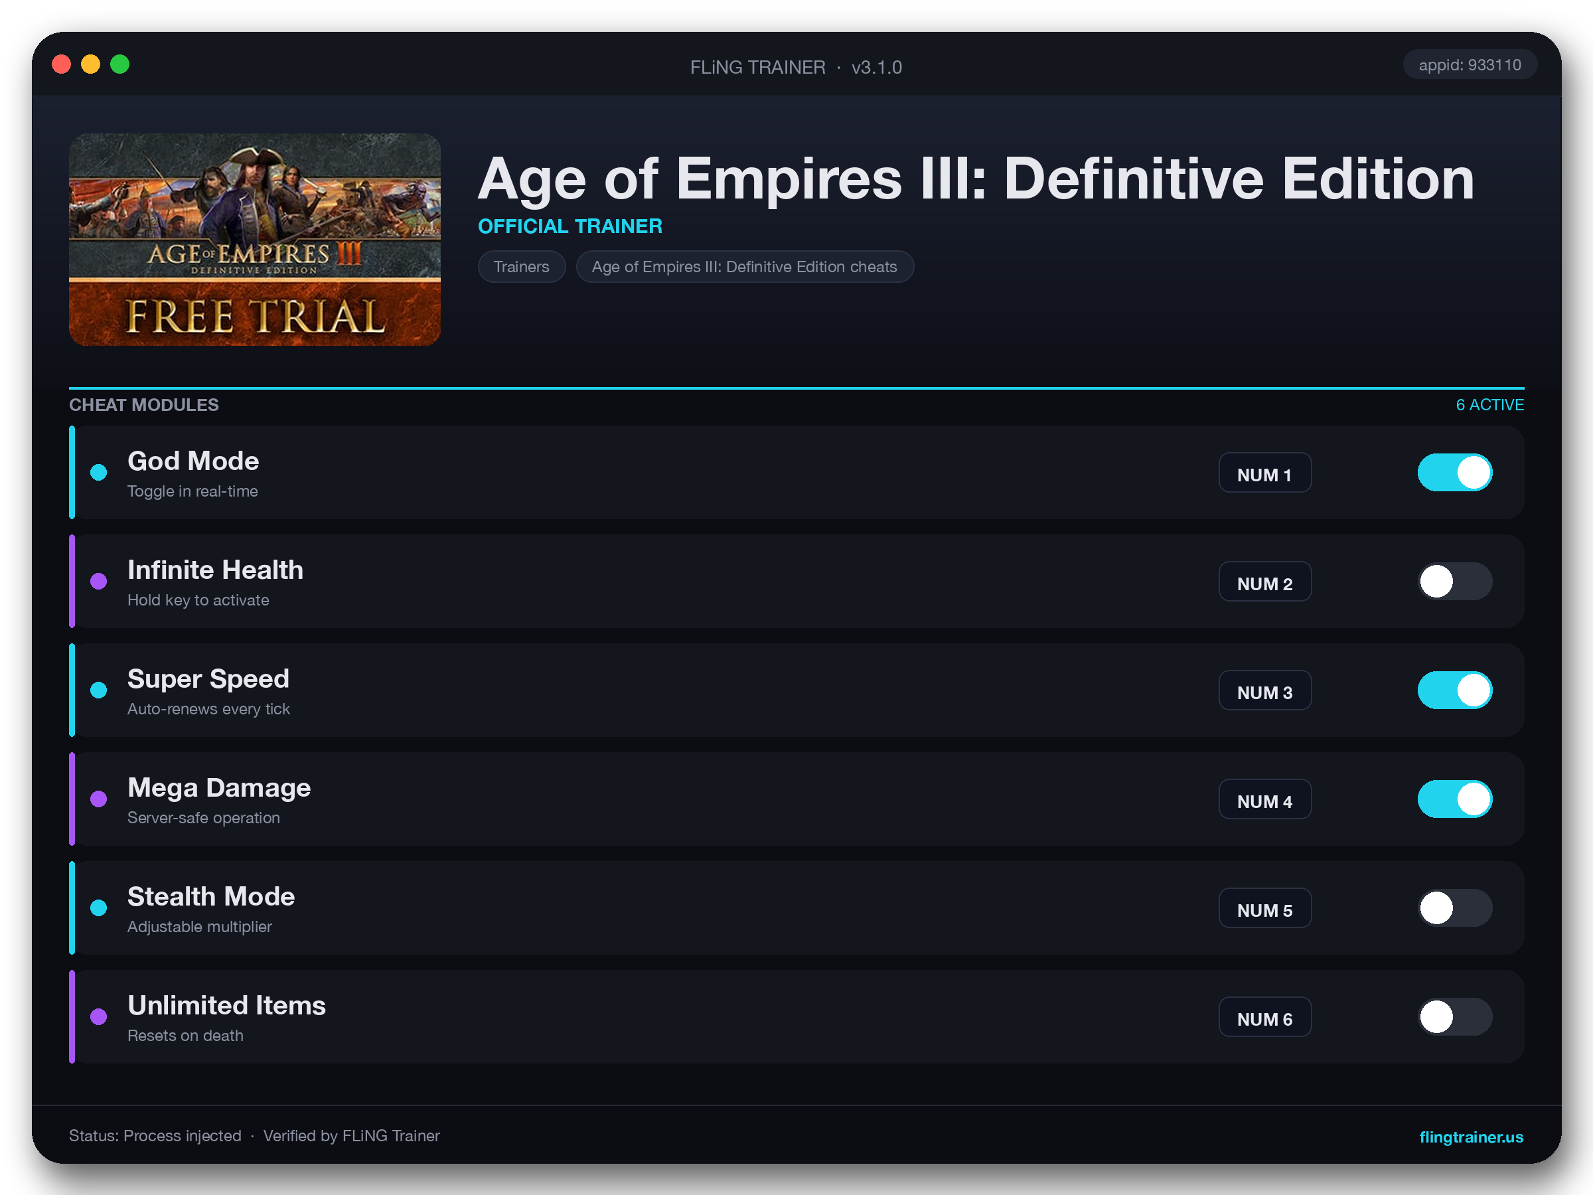Click 'Status: Process injected' text
Viewport: 1593px width, 1195px height.
[155, 1136]
